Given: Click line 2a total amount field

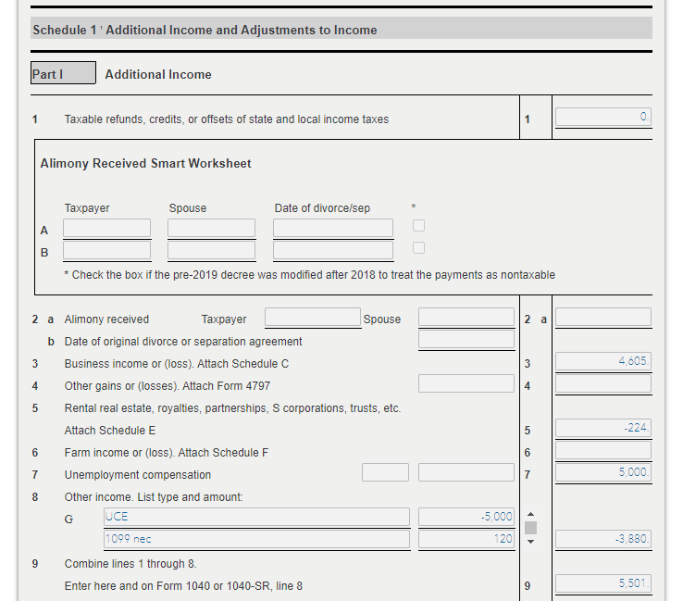Looking at the screenshot, I should tap(603, 317).
